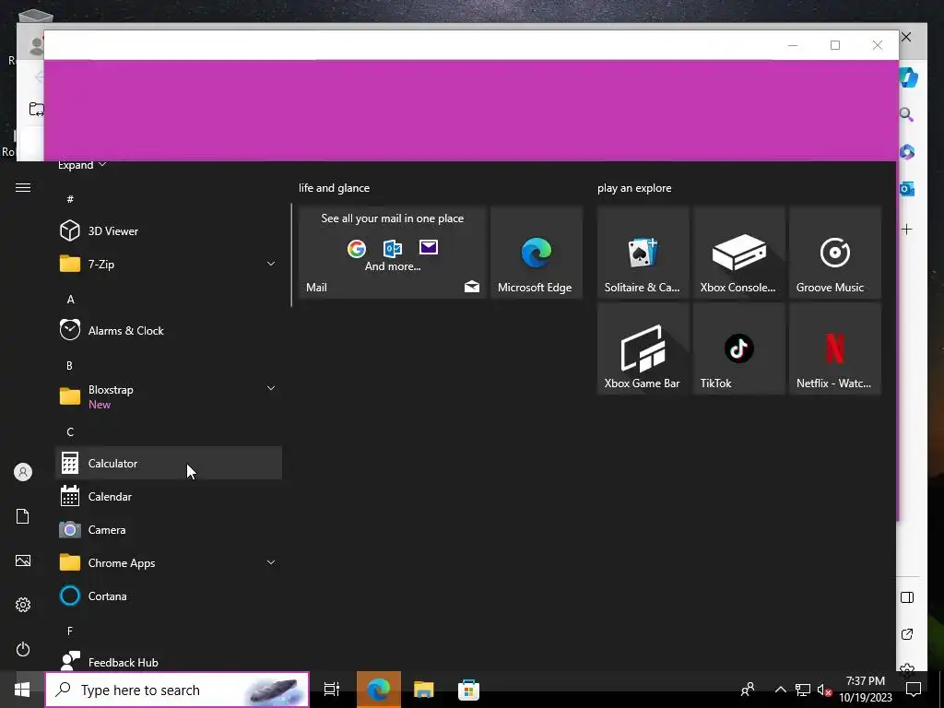Image resolution: width=944 pixels, height=708 pixels.
Task: Open the People icon in the tray
Action: point(748,690)
